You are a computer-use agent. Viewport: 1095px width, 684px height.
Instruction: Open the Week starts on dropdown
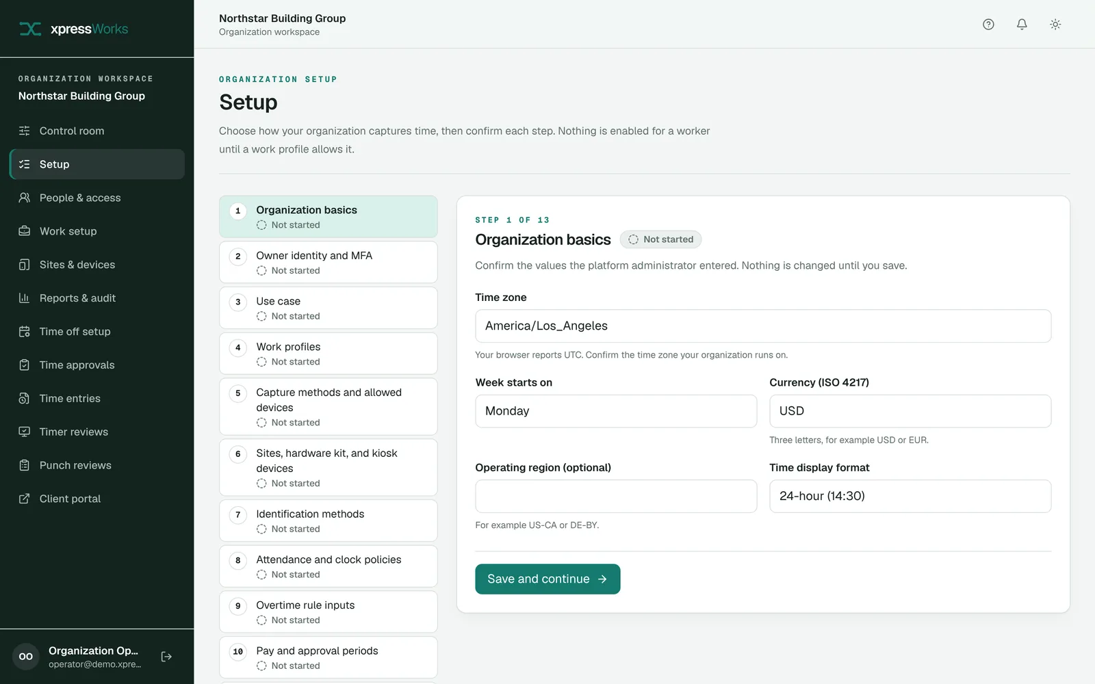616,411
